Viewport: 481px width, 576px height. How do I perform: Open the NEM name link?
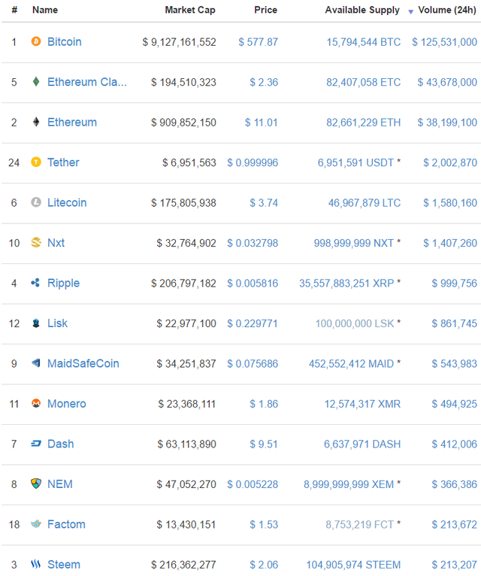tap(60, 484)
